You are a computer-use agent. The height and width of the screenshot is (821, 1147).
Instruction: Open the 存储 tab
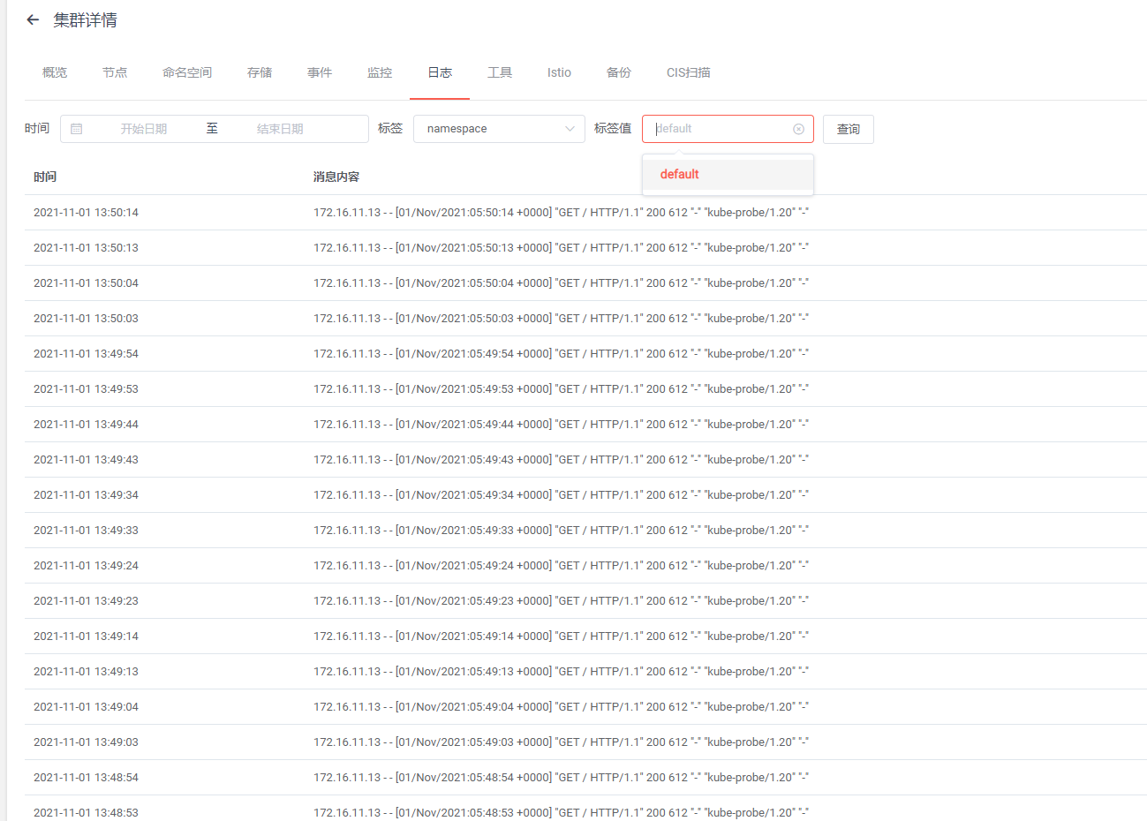[x=259, y=72]
